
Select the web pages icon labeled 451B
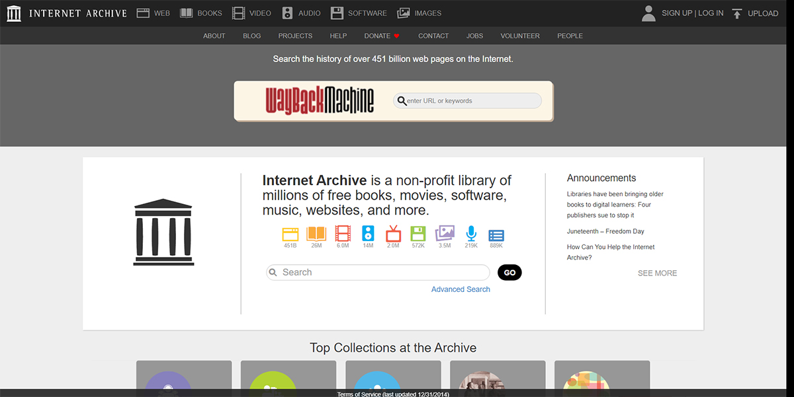point(290,234)
